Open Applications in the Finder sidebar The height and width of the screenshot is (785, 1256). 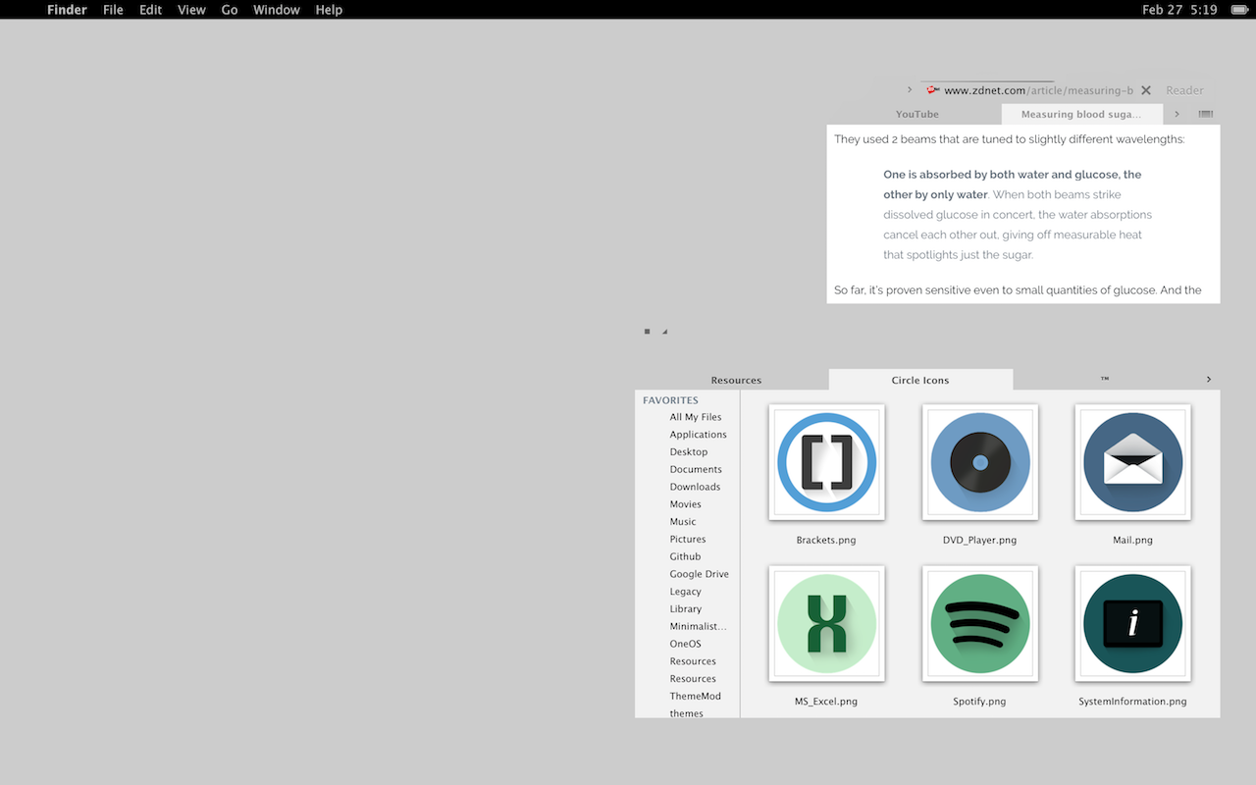(x=699, y=435)
